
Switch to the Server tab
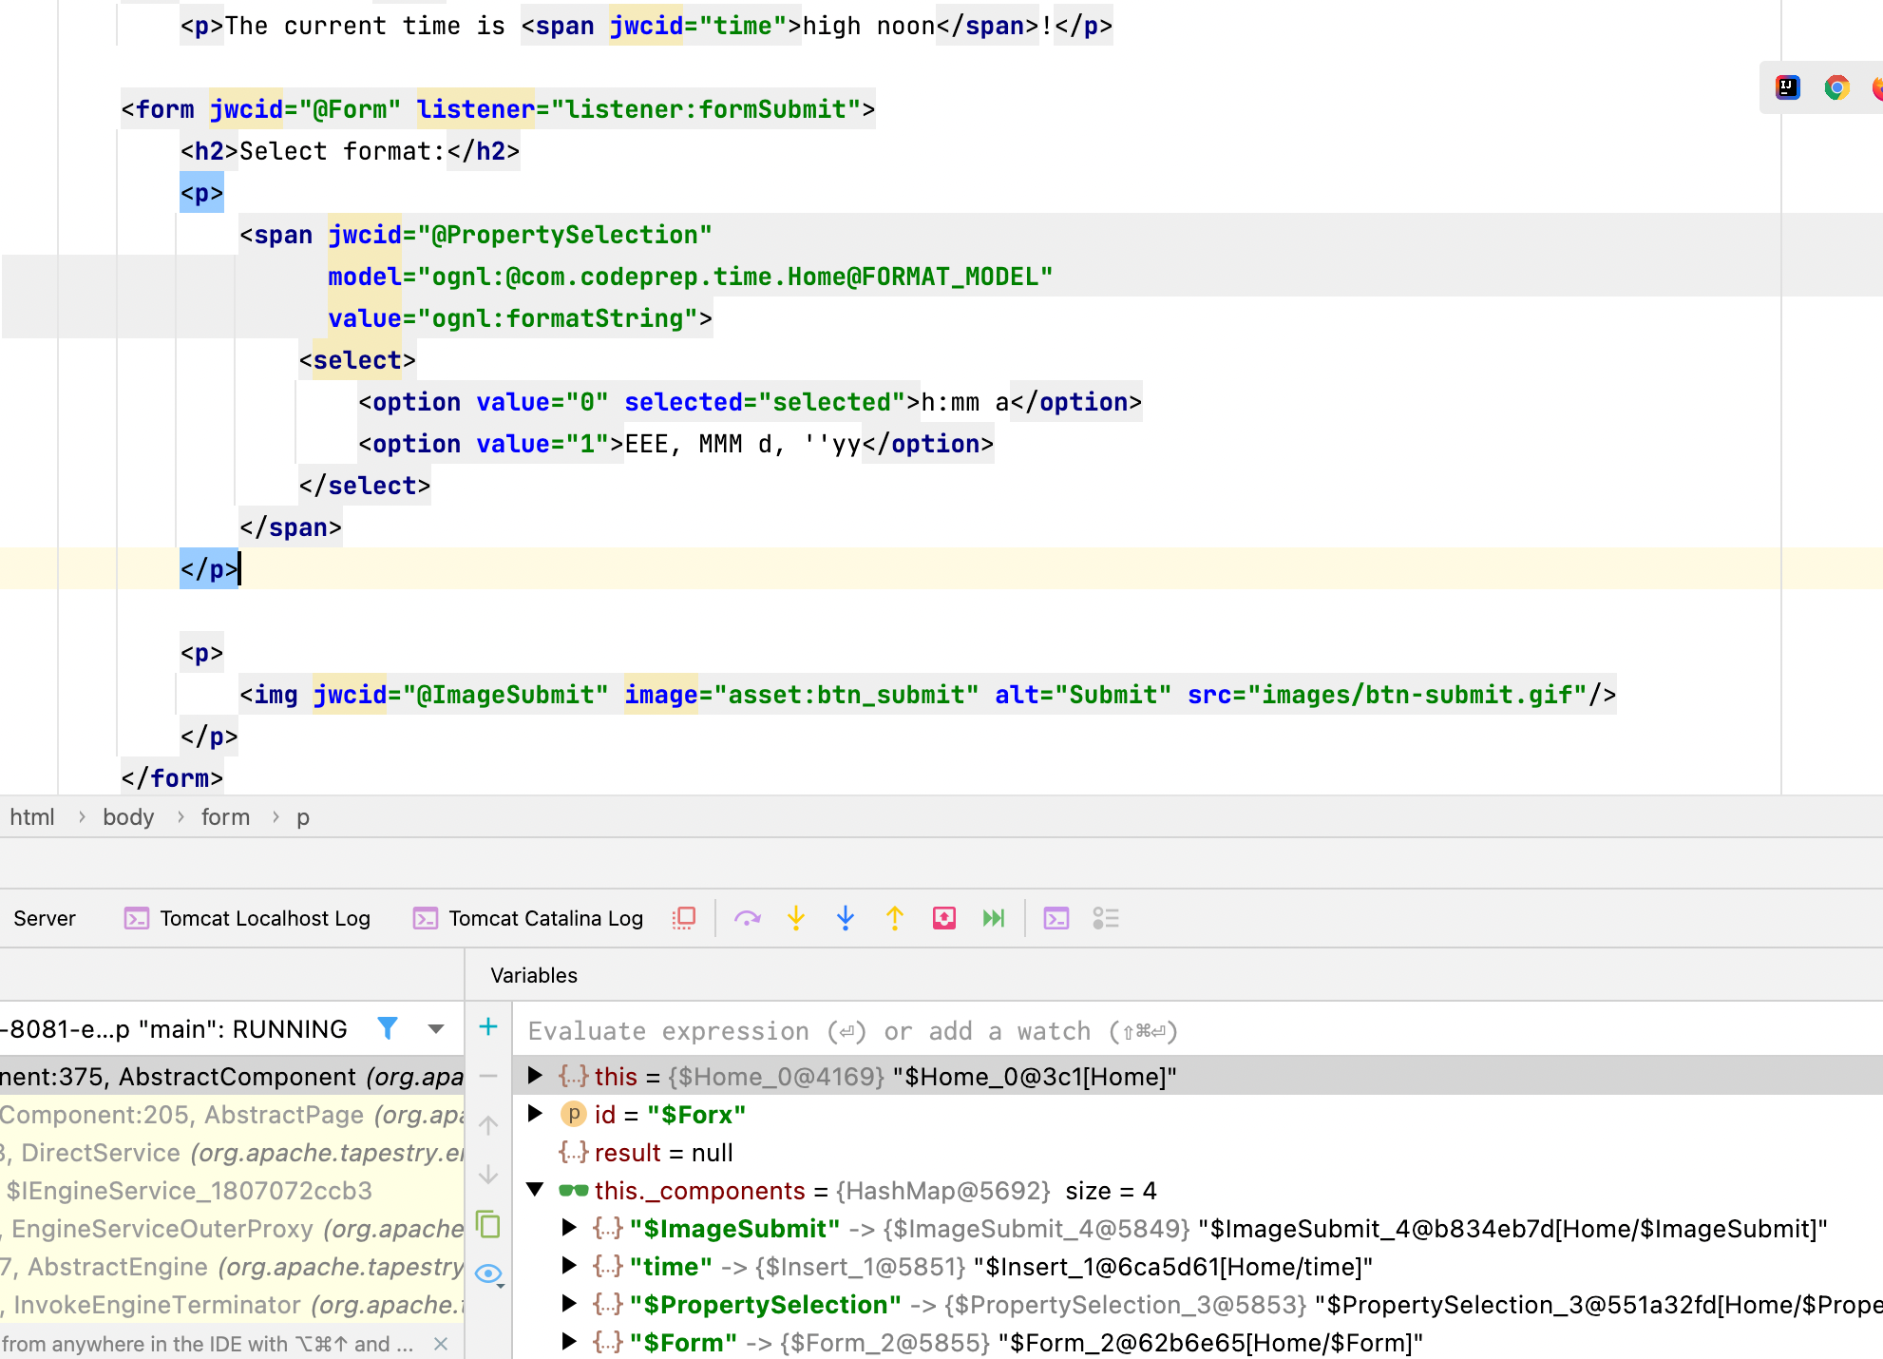[x=45, y=918]
